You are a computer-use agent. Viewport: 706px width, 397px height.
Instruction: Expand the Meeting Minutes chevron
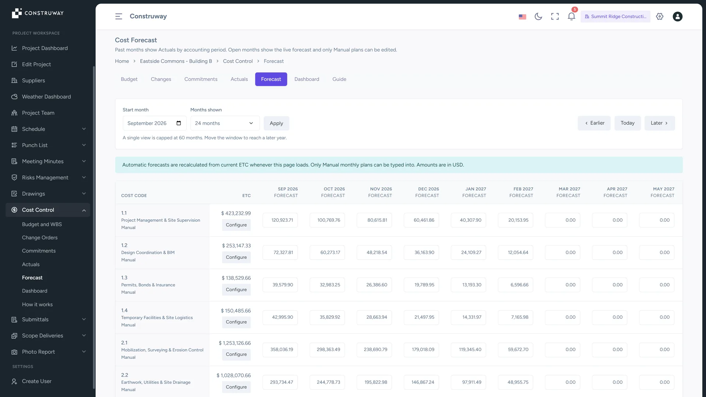click(x=84, y=161)
